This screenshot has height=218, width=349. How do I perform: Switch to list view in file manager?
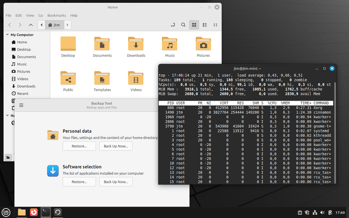(205, 25)
